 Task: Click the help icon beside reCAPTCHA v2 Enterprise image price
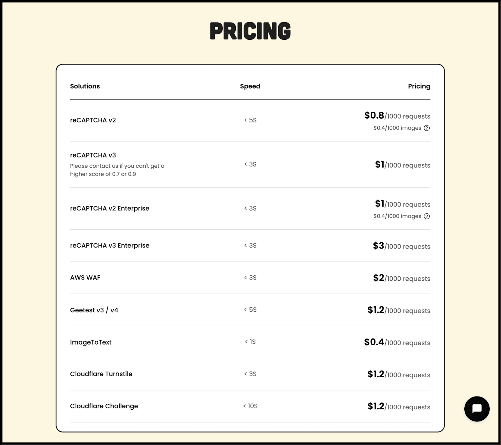point(427,216)
